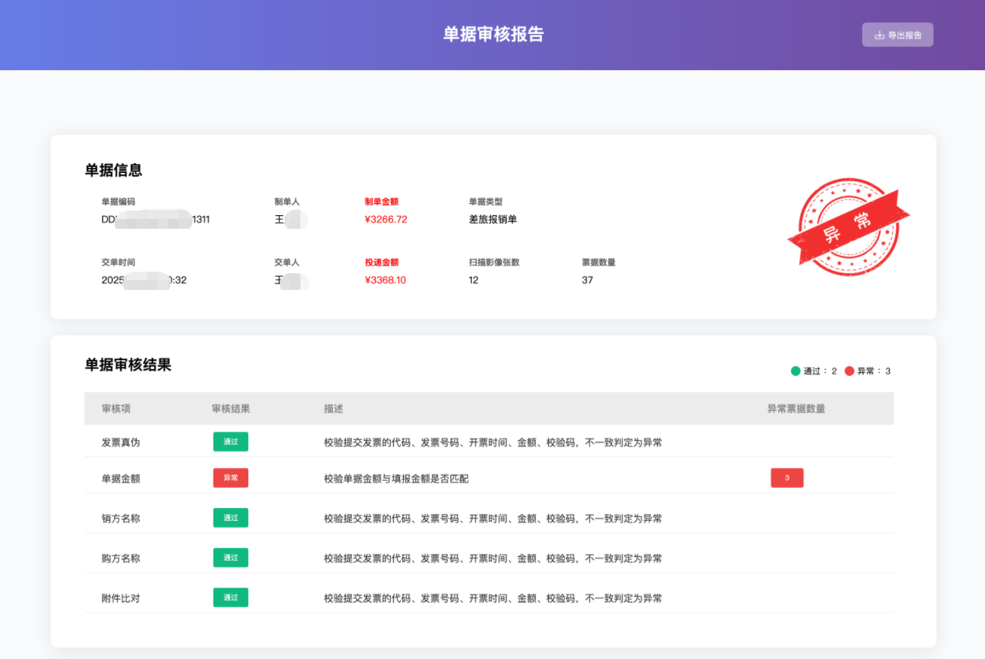Click the 通过 badge for 销方名称

click(231, 518)
